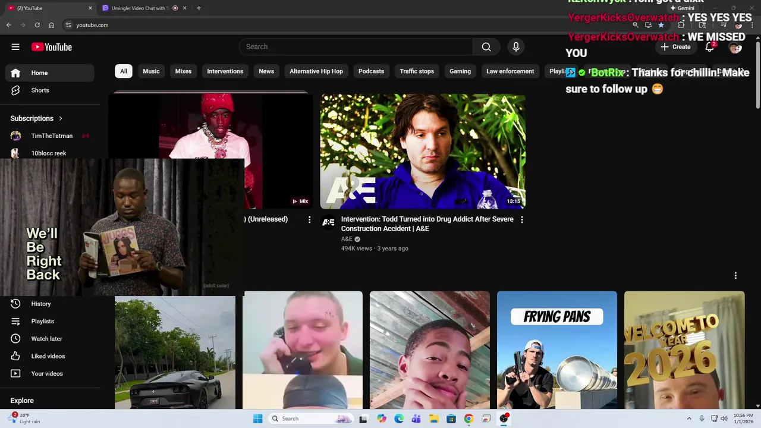Image resolution: width=761 pixels, height=428 pixels.
Task: Select the Music filter chip
Action: (151, 71)
